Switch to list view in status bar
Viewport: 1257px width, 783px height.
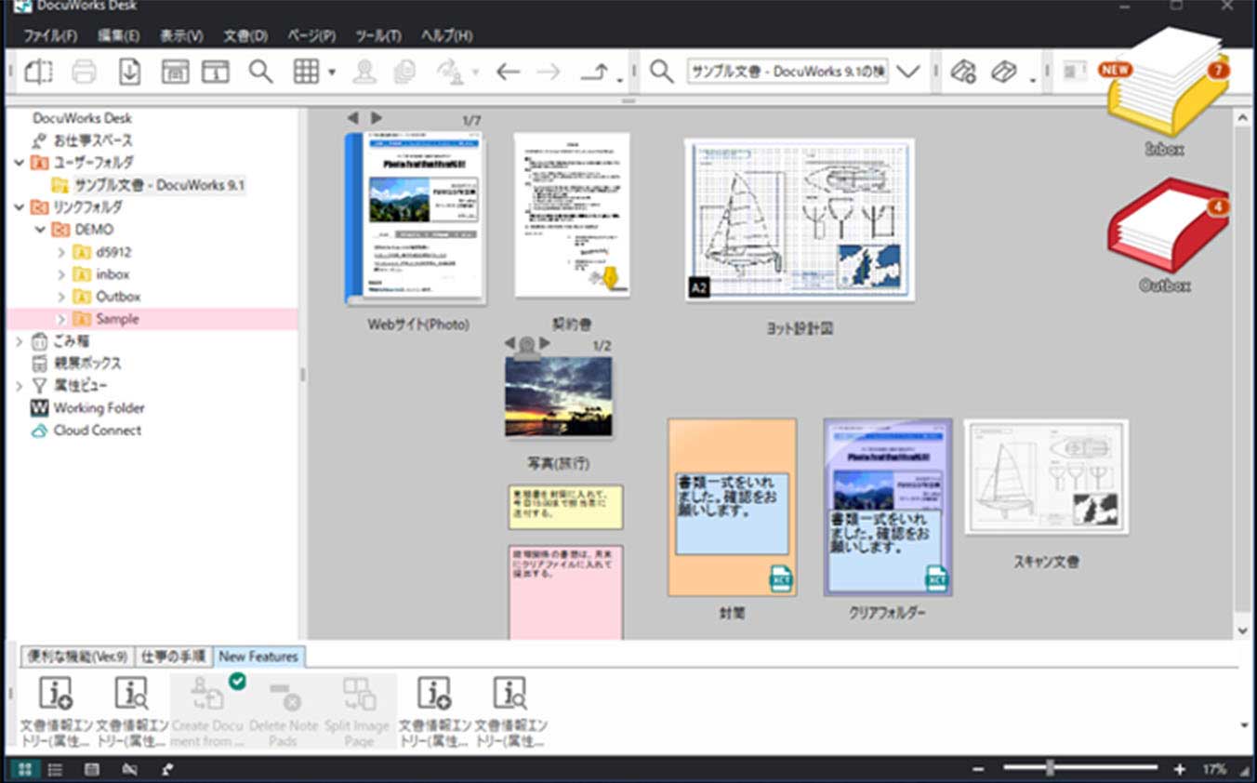pos(55,769)
